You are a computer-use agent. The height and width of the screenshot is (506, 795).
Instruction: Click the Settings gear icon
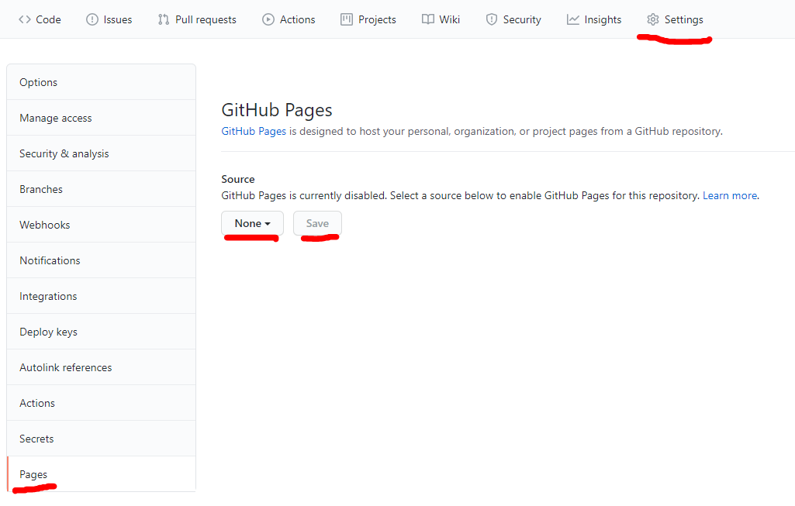(x=653, y=19)
